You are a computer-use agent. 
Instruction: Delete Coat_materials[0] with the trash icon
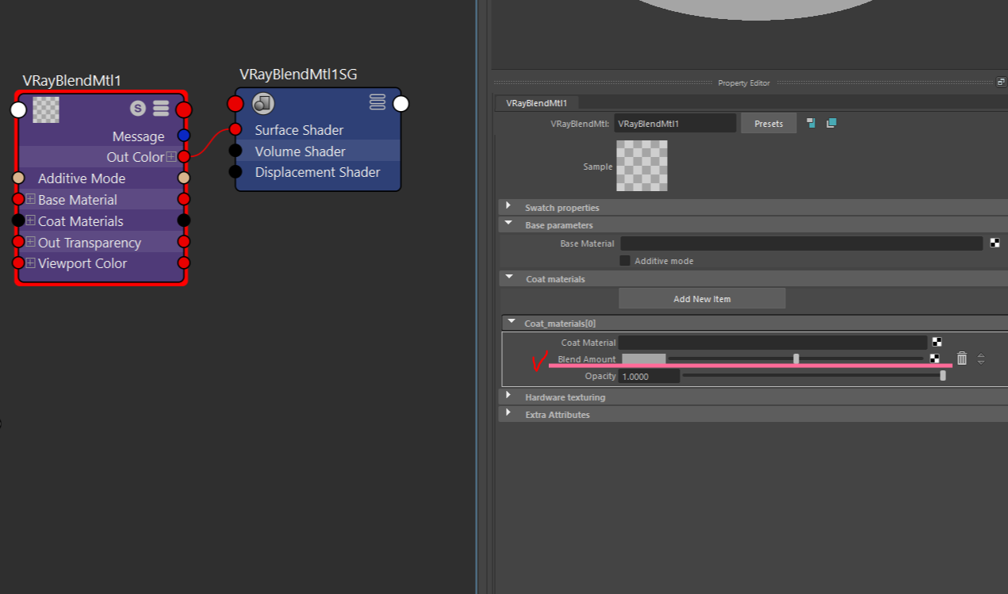click(x=962, y=358)
